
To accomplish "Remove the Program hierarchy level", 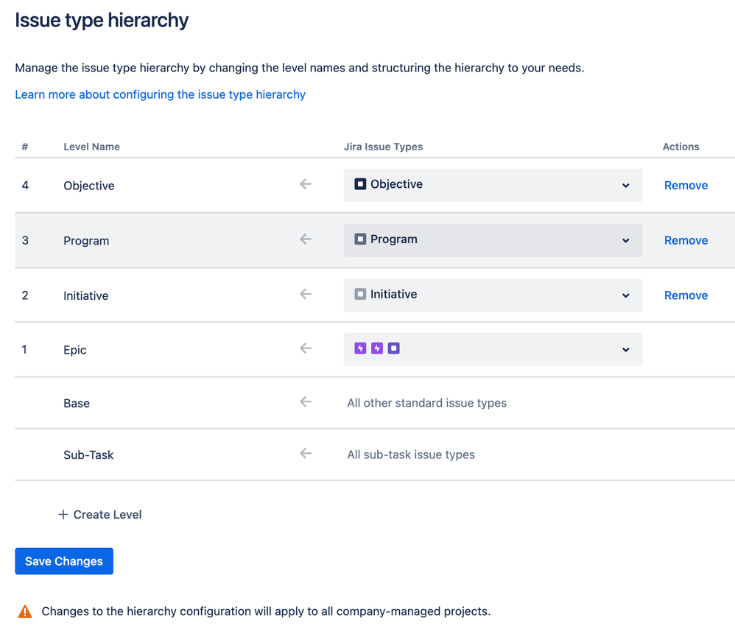I will [x=686, y=240].
